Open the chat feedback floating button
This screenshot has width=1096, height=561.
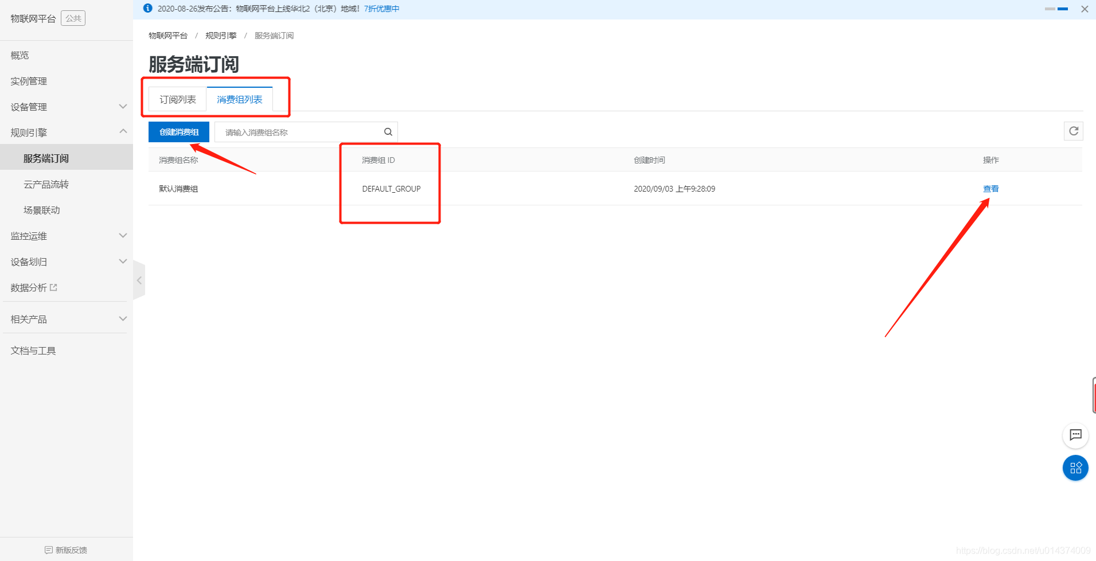pos(1075,435)
